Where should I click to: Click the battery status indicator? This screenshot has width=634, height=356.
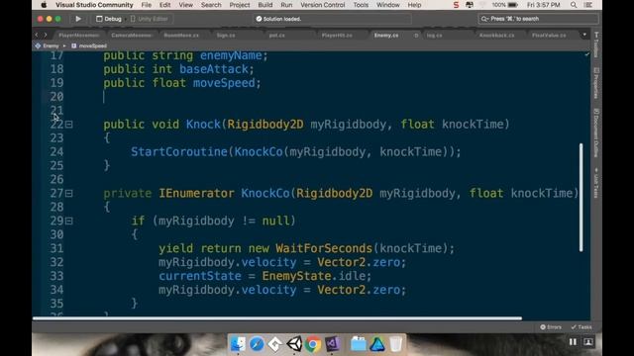coord(505,5)
